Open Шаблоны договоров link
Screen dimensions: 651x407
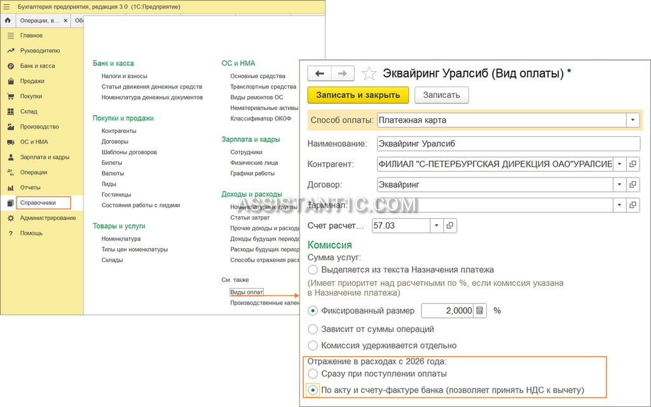129,152
